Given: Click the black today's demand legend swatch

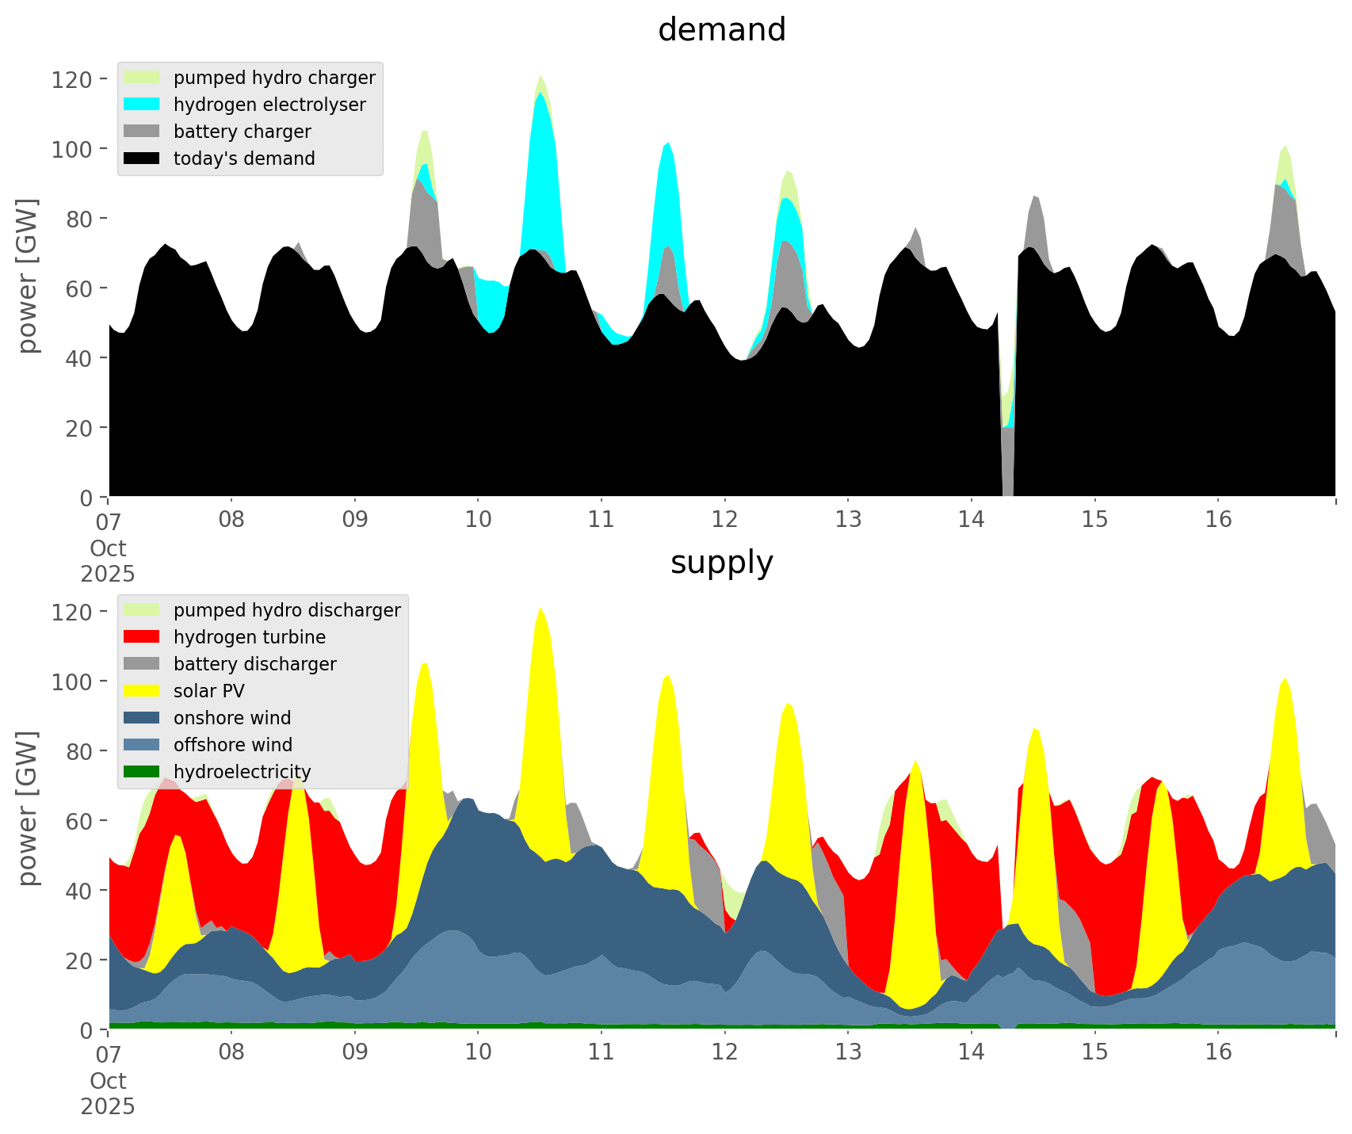Looking at the screenshot, I should click(142, 158).
